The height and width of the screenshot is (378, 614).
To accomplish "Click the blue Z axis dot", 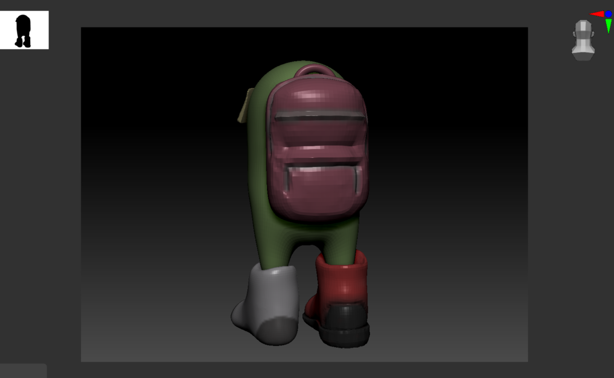I will (608, 14).
